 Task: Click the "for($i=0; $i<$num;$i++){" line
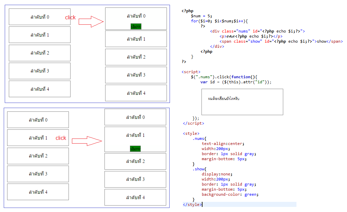pyautogui.click(x=219, y=21)
